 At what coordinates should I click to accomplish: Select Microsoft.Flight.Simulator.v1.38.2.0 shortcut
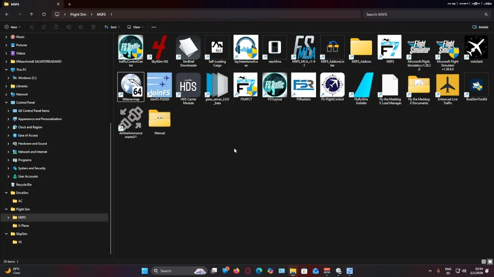pyautogui.click(x=419, y=53)
